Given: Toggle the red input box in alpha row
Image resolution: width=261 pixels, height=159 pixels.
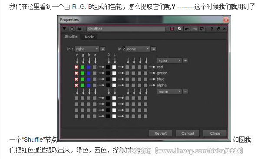Looking at the screenshot, I should coord(76,85).
